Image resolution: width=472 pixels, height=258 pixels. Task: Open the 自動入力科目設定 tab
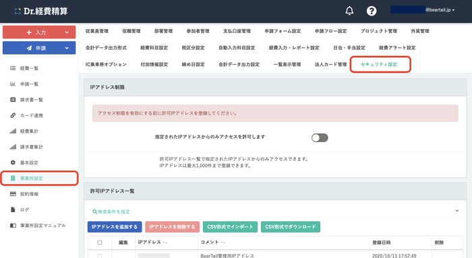point(237,48)
